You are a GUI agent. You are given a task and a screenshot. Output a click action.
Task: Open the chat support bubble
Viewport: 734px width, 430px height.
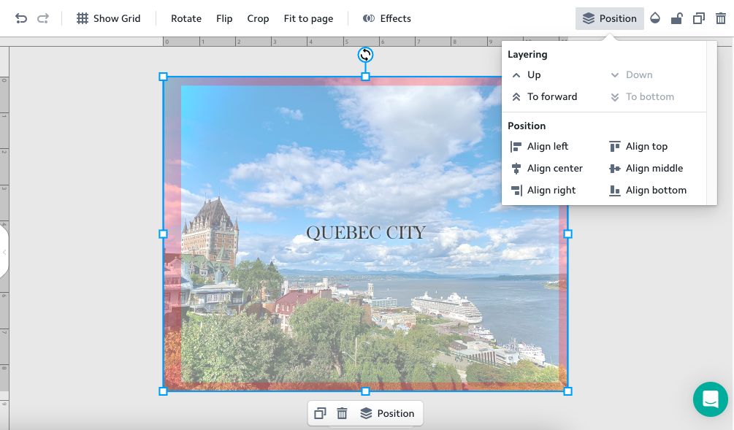(710, 399)
